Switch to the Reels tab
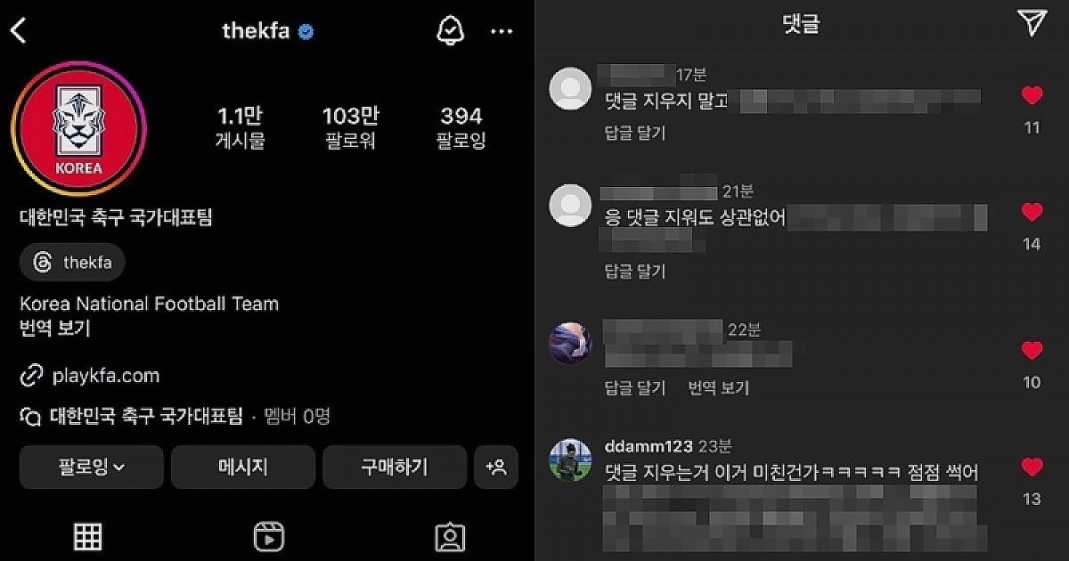The height and width of the screenshot is (561, 1069). (269, 537)
